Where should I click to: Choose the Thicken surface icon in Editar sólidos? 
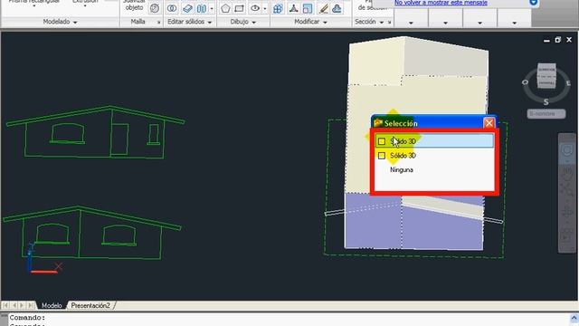(201, 8)
